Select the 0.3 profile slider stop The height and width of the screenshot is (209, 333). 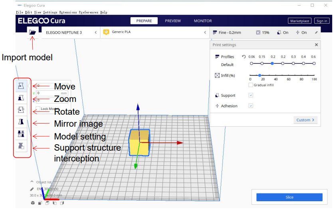[293, 64]
